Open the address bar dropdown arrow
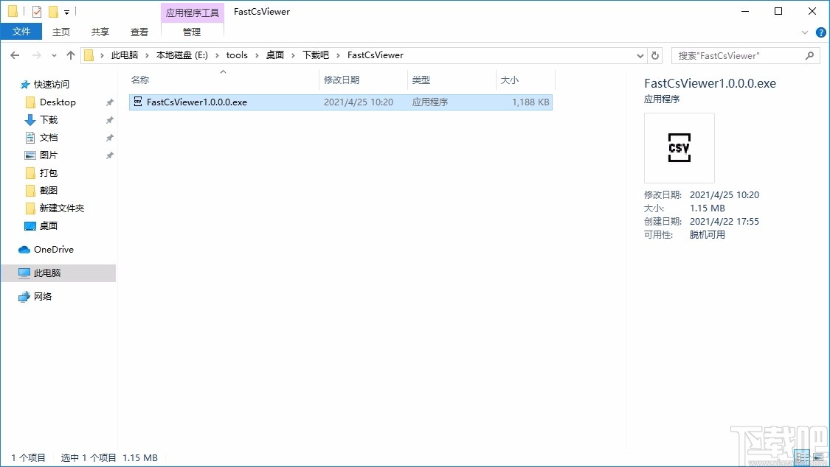This screenshot has height=467, width=830. tap(640, 55)
